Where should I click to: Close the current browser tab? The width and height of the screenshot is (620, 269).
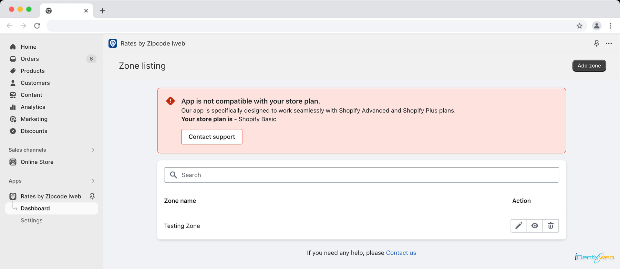pos(86,11)
